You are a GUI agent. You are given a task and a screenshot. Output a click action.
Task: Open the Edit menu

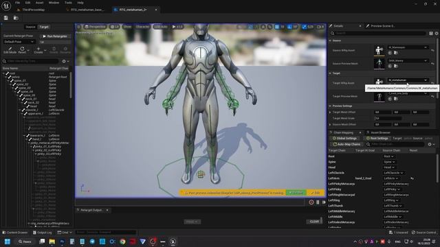(27, 3)
